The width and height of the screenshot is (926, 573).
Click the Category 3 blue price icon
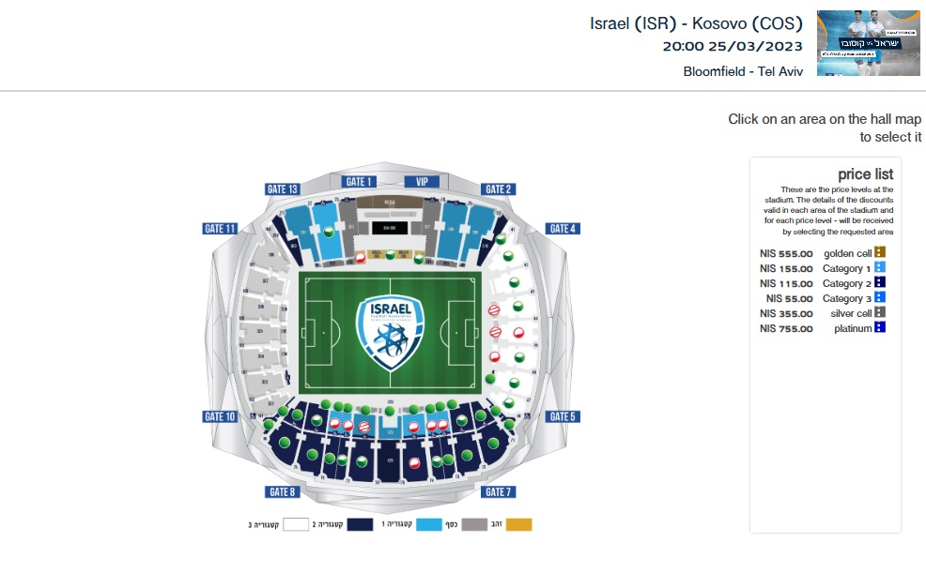(x=880, y=297)
